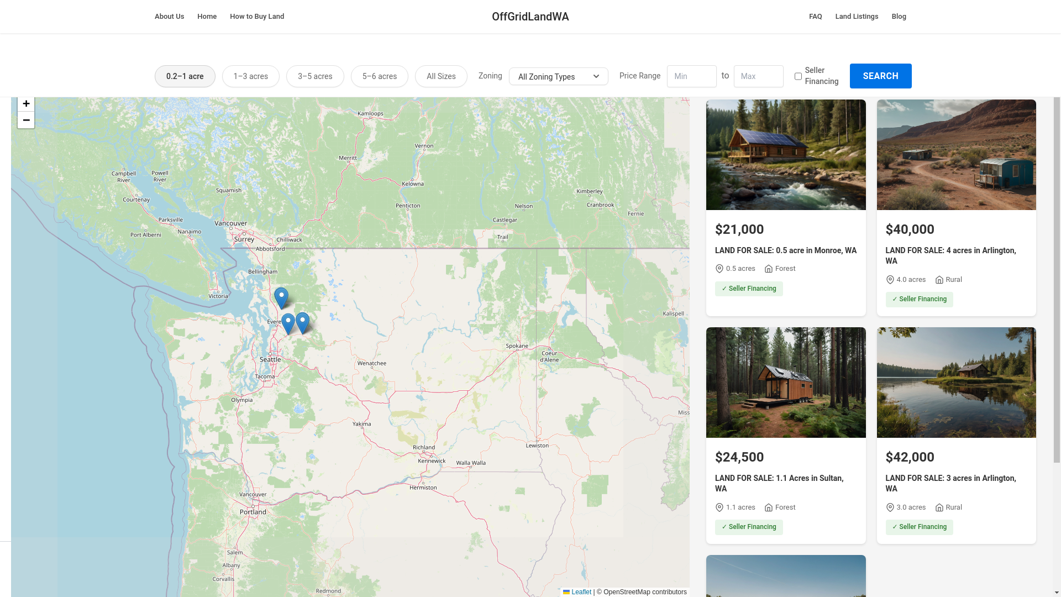Click Forest zoning icon on Sultan listing
Viewport: 1061px width, 597px height.
point(769,507)
